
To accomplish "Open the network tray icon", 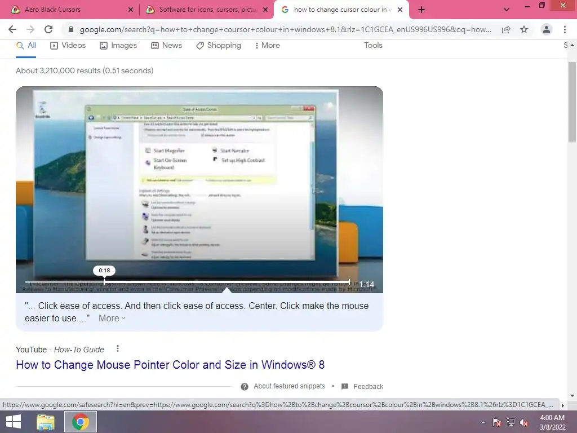I will tap(511, 422).
